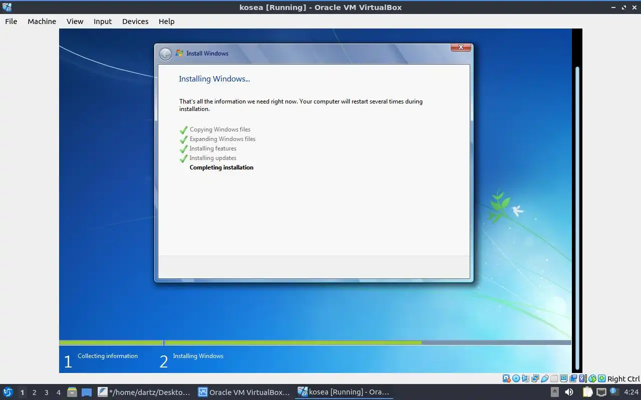Click the hard disk activity status icon
This screenshot has width=641, height=400.
click(x=507, y=378)
